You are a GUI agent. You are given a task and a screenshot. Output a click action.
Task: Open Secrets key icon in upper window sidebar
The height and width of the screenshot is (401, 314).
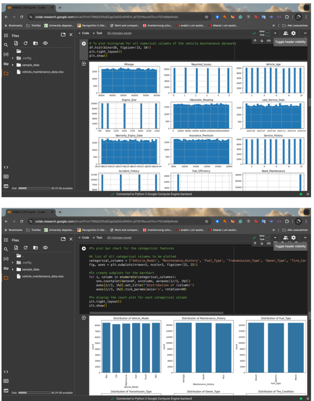pos(6,64)
